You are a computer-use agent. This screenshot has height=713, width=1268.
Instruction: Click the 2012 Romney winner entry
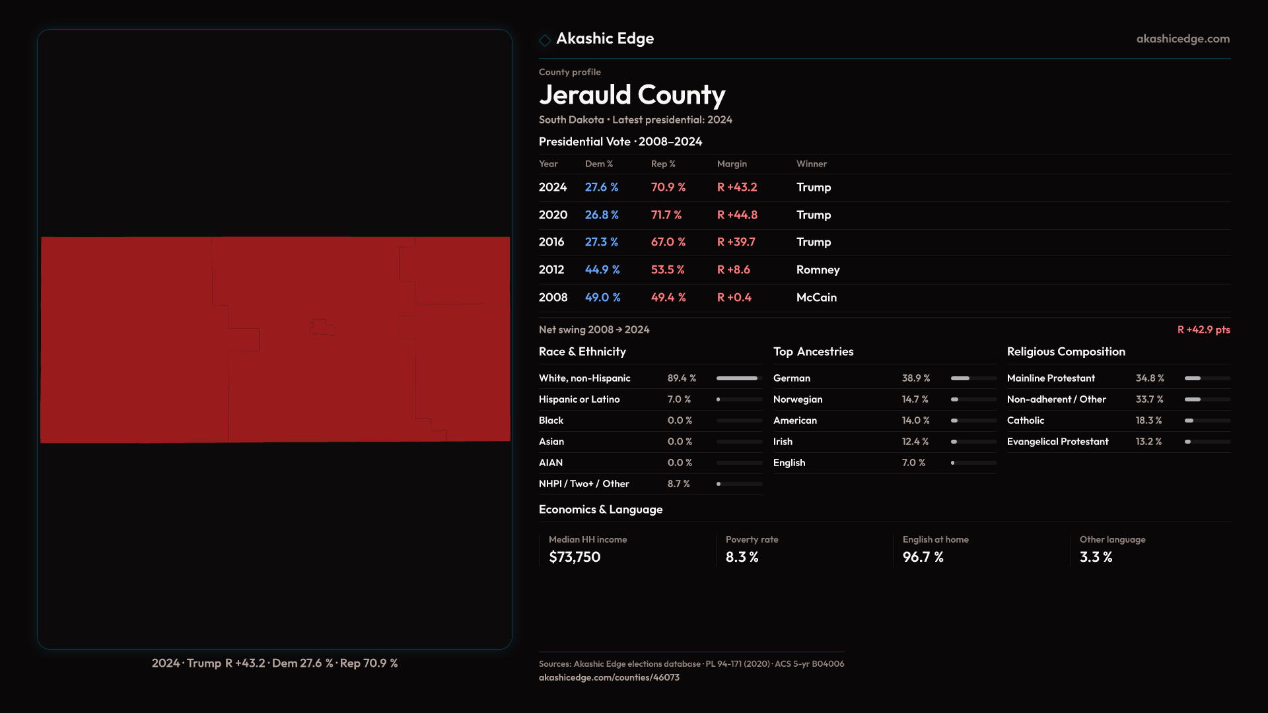pyautogui.click(x=818, y=270)
